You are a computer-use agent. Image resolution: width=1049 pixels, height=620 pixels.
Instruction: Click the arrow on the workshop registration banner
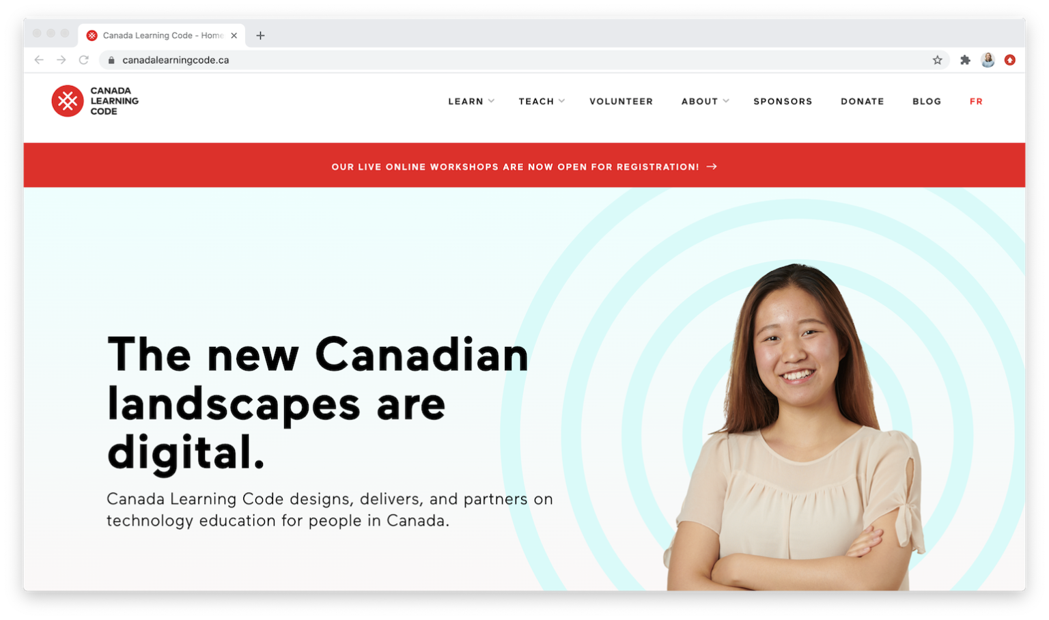(x=711, y=166)
